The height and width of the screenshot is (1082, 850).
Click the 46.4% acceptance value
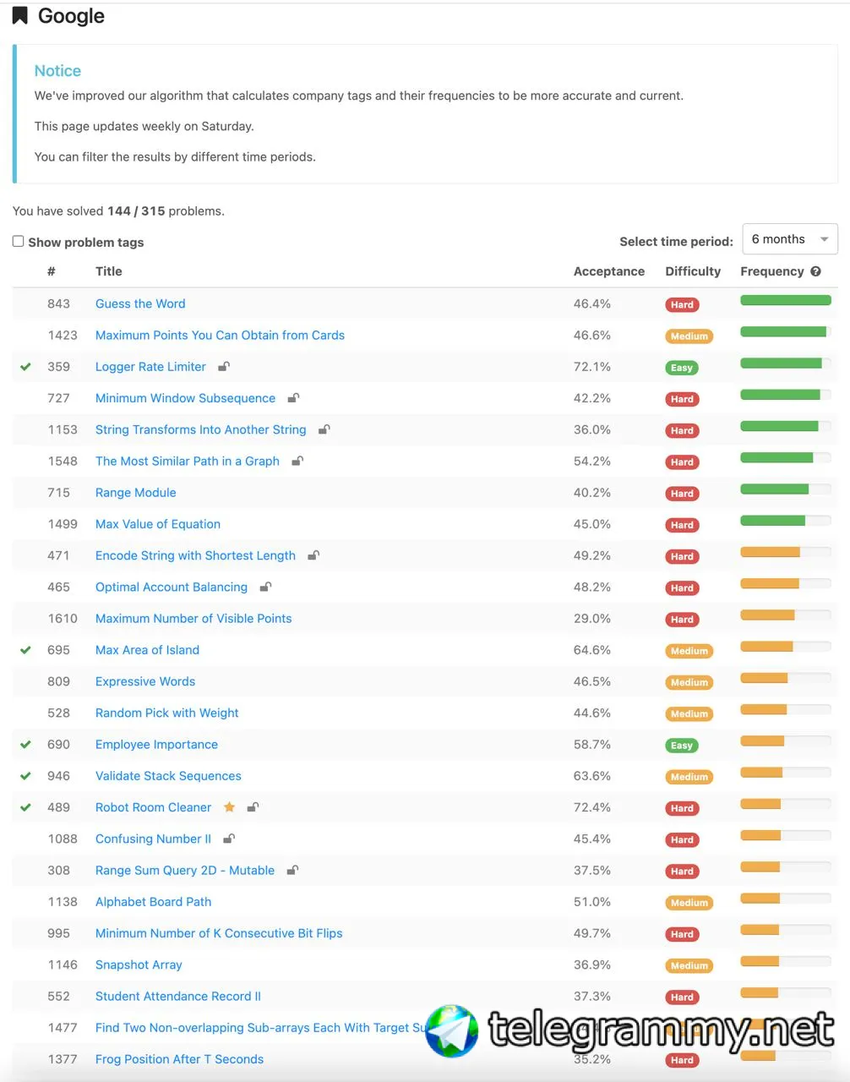(592, 303)
